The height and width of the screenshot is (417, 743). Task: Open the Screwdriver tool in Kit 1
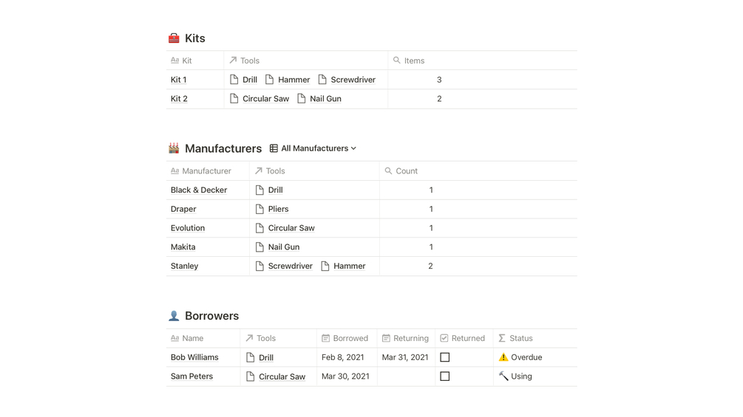tap(353, 80)
